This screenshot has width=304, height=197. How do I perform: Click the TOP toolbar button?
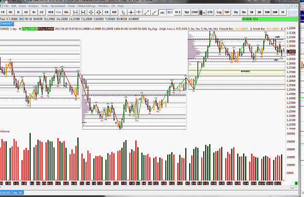[x=227, y=12]
